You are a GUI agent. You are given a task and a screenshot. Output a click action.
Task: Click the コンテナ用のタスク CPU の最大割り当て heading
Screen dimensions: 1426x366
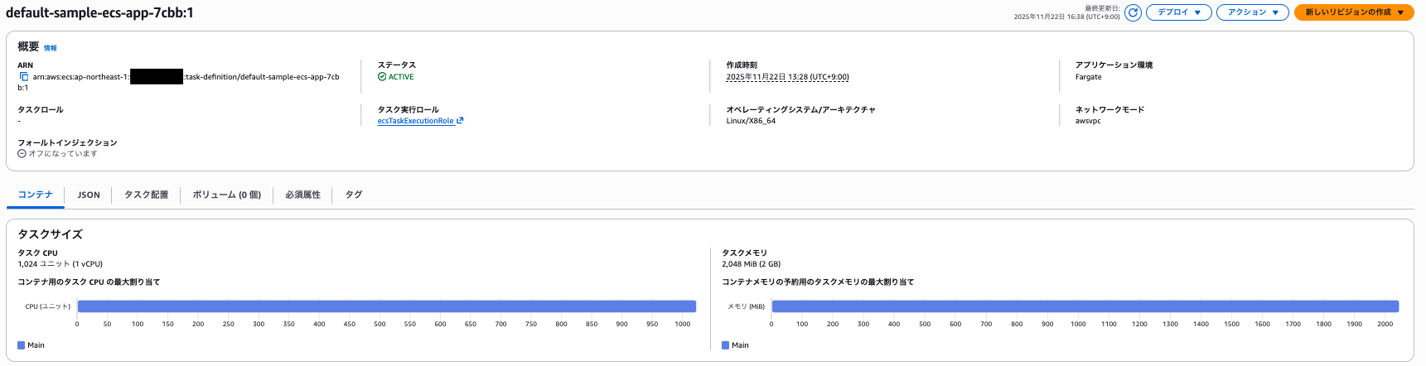point(89,282)
